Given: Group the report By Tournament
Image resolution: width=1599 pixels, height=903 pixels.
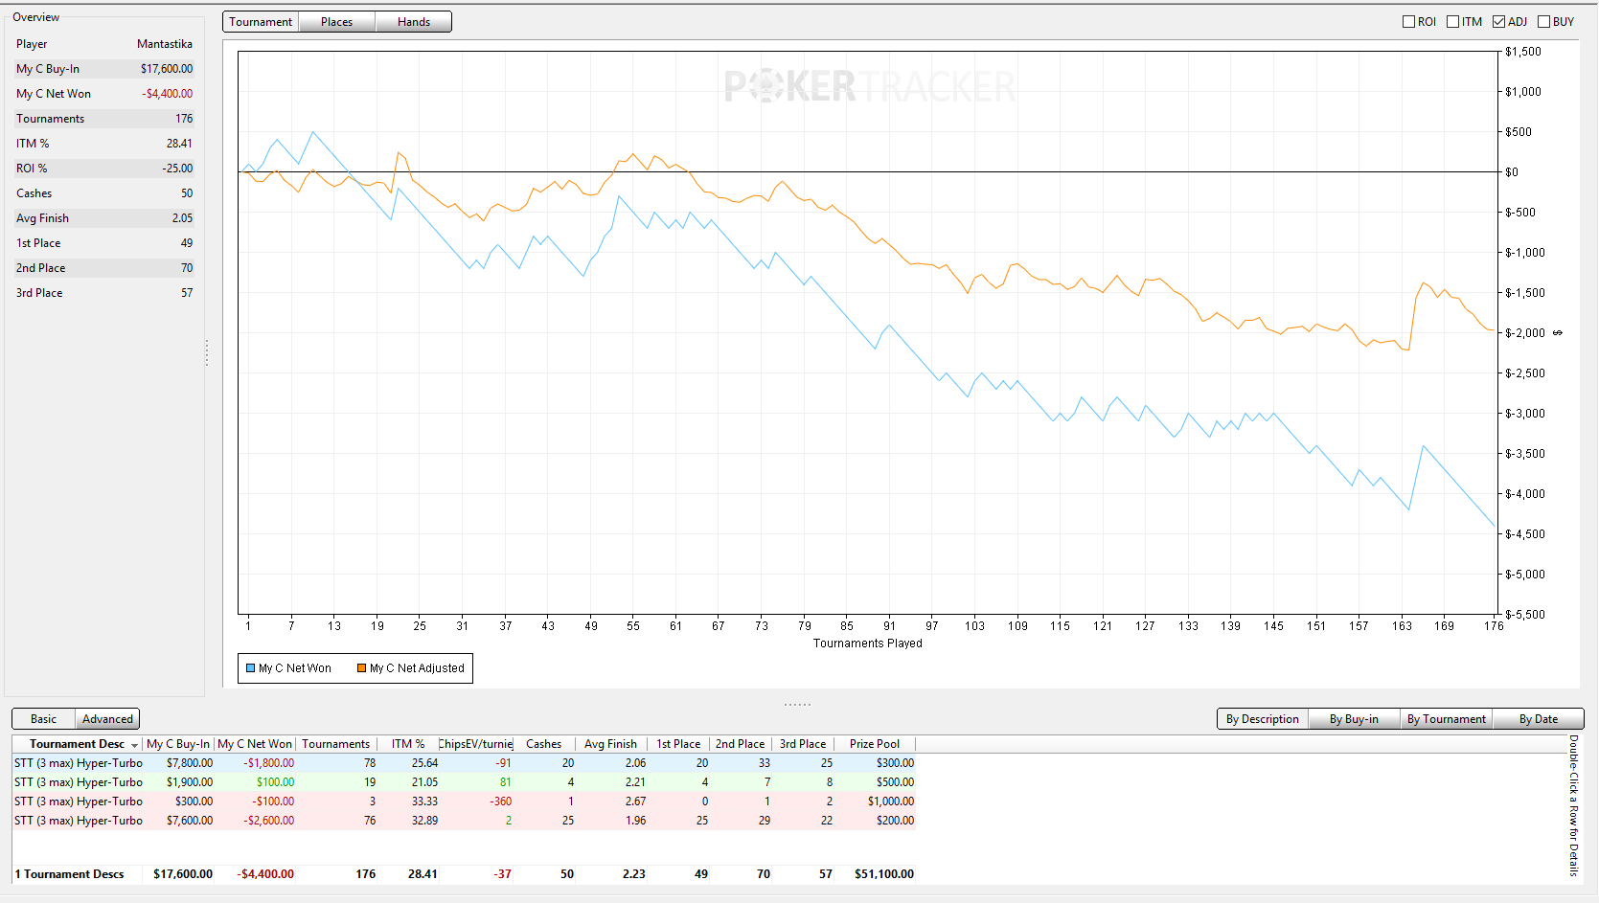Looking at the screenshot, I should [1447, 719].
